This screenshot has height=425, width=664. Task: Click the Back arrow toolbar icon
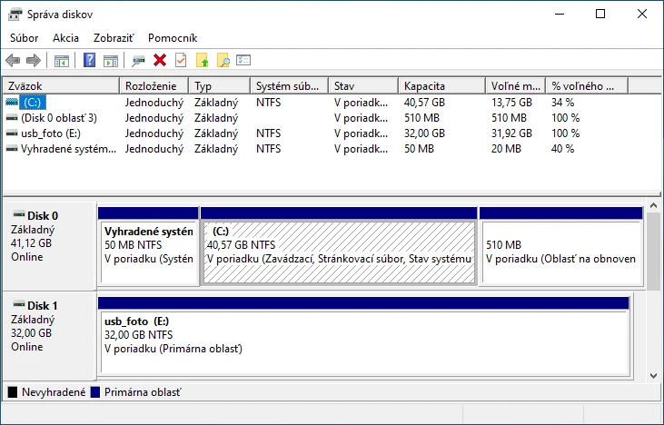(x=13, y=61)
